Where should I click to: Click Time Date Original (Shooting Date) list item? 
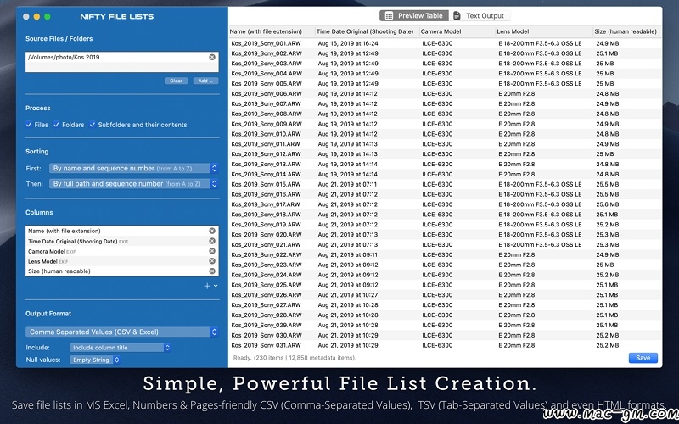tap(121, 242)
